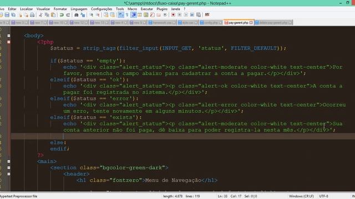Image resolution: width=355 pixels, height=199 pixels.
Task: Switch to the framework.css tab
Action: [x=162, y=23]
